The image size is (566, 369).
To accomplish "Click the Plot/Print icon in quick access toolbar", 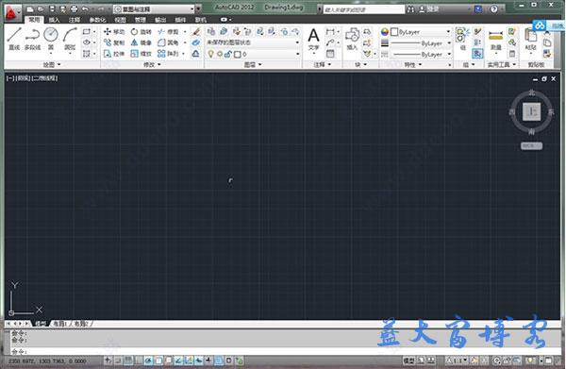I will coord(74,8).
